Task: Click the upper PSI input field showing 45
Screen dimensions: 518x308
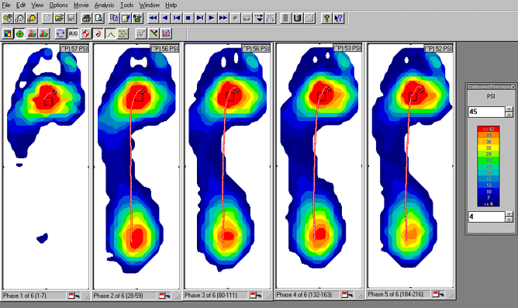Action: 487,112
